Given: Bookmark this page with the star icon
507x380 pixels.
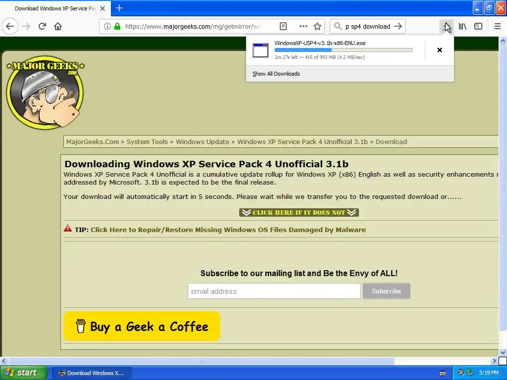Looking at the screenshot, I should [317, 27].
